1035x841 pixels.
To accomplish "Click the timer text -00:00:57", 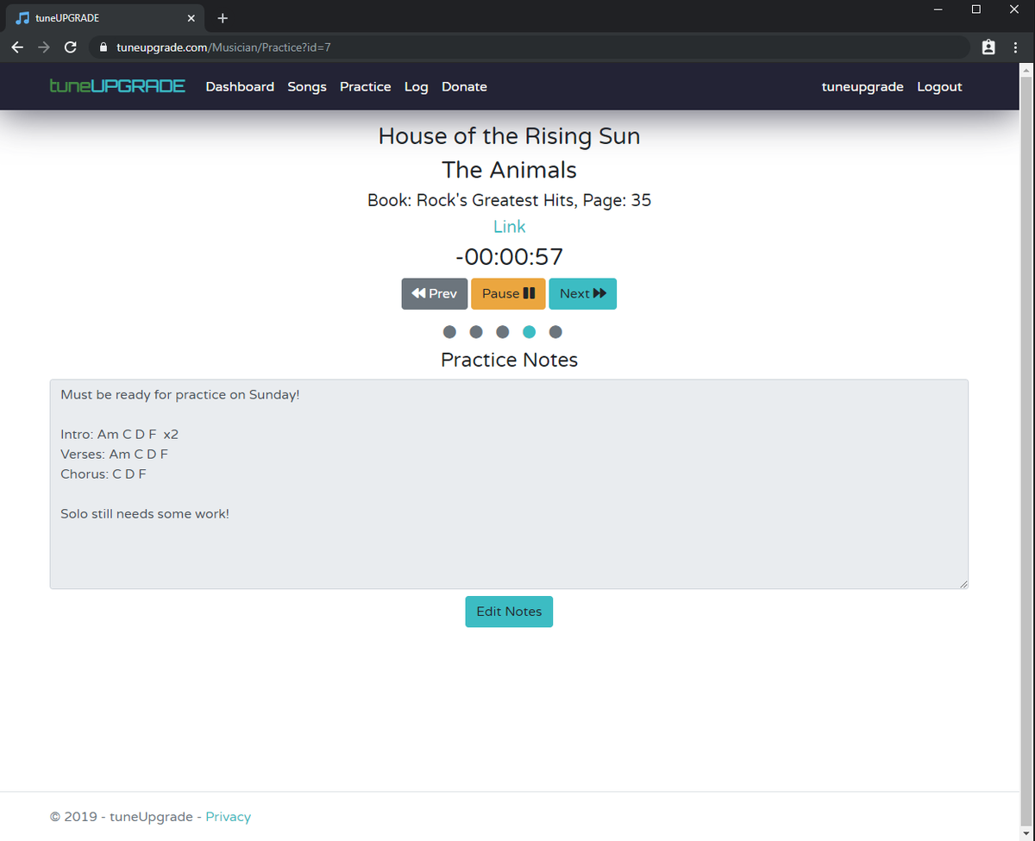I will (509, 257).
